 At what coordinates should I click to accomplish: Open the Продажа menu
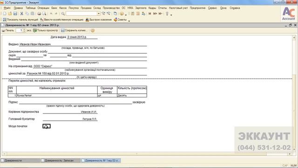(86, 8)
